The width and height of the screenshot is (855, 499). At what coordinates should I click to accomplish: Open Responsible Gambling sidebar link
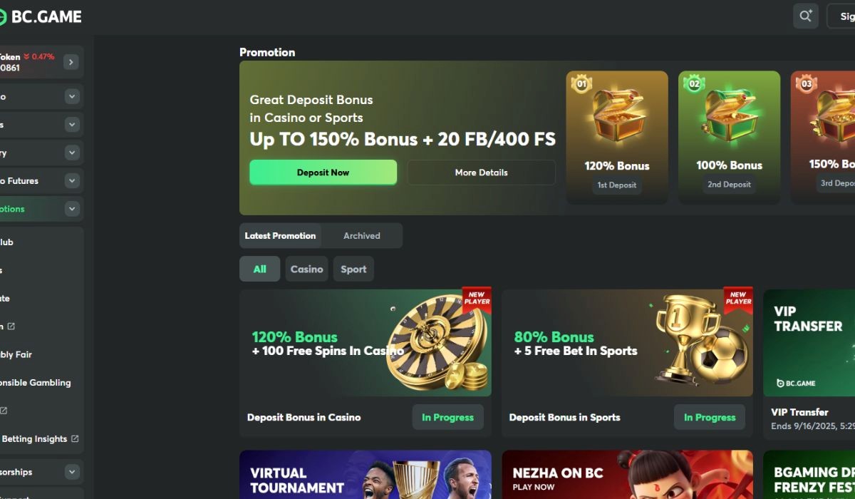coord(36,383)
